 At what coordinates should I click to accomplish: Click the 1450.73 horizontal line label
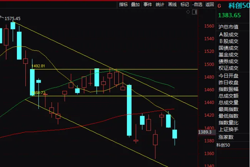pyautogui.click(x=38, y=93)
